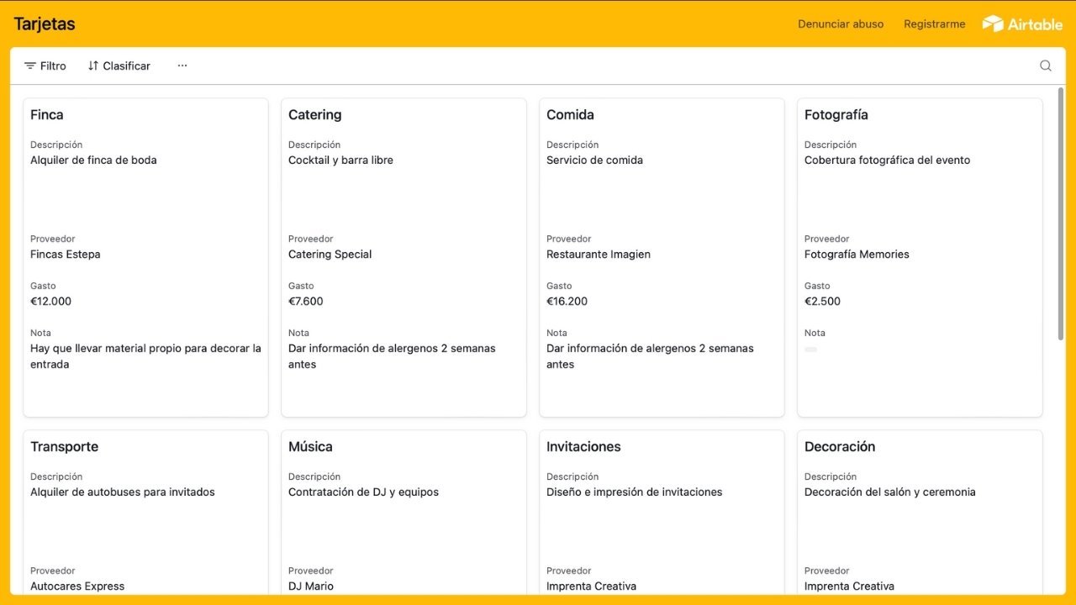1076x605 pixels.
Task: Open the Decoración card title
Action: coord(840,447)
